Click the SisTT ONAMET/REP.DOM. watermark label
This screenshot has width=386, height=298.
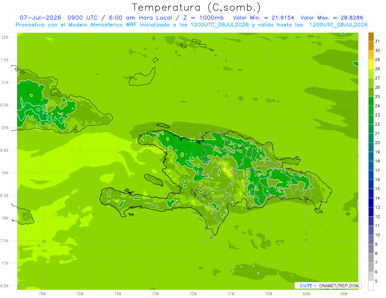pyautogui.click(x=328, y=285)
